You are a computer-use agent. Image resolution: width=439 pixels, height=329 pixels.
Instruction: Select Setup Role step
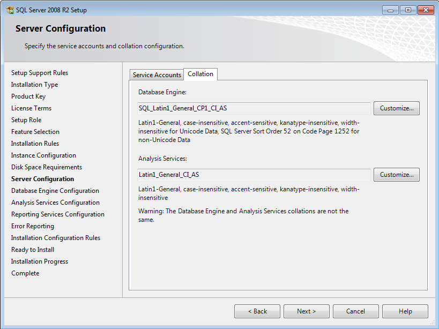26,119
